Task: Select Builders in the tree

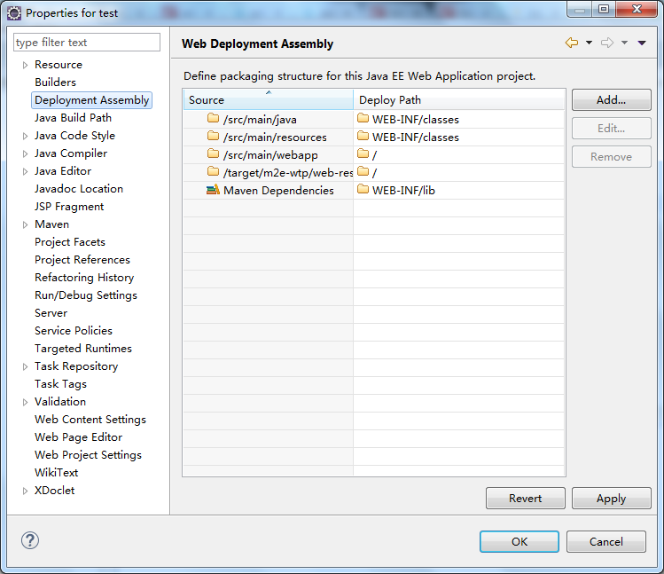Action: point(55,83)
